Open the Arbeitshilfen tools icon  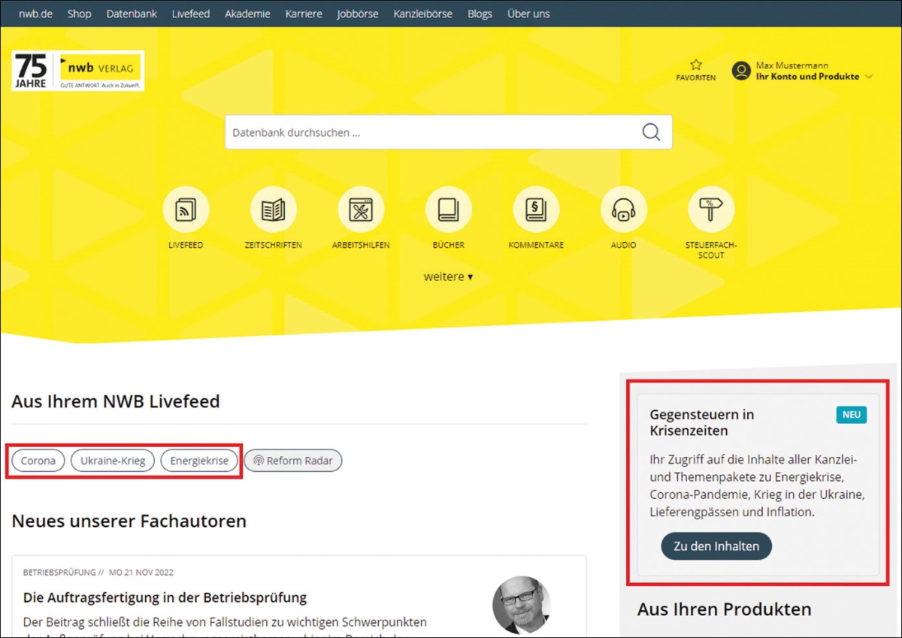click(361, 210)
